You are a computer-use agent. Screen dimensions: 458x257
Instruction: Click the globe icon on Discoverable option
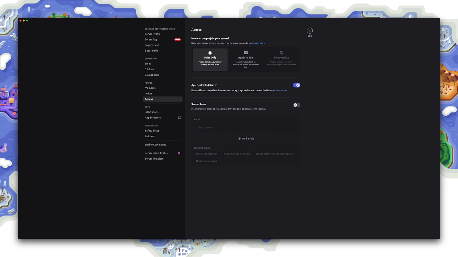click(281, 53)
